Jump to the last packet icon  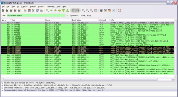coord(68,10)
